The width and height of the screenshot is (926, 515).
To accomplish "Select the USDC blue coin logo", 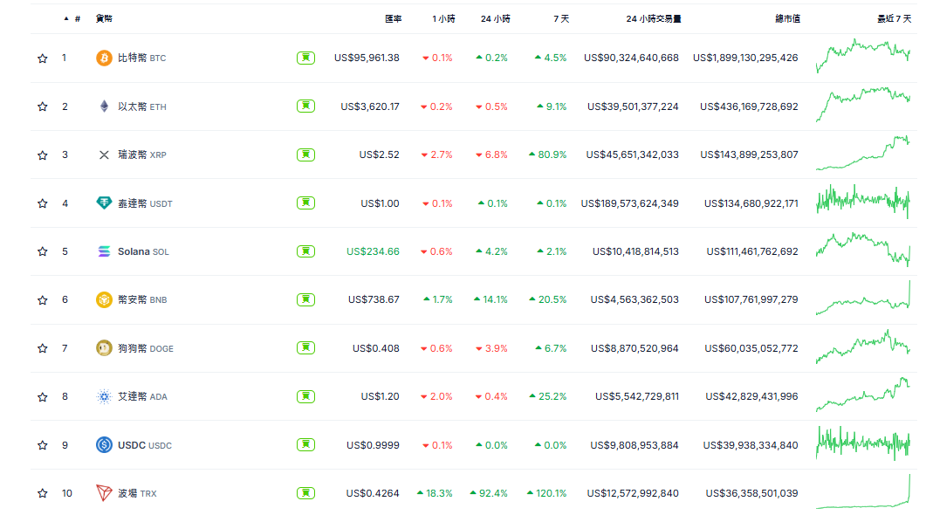I will click(103, 445).
